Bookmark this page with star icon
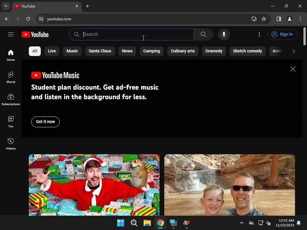 [264, 19]
